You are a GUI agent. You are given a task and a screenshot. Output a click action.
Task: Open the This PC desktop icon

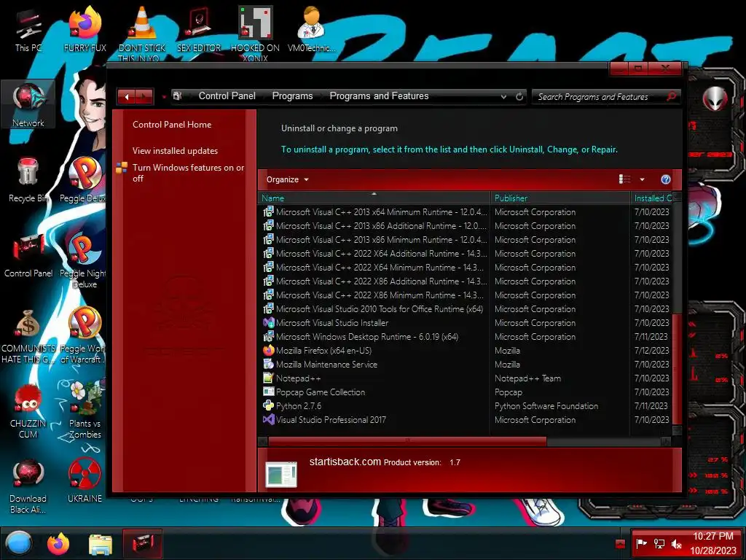coord(28,31)
